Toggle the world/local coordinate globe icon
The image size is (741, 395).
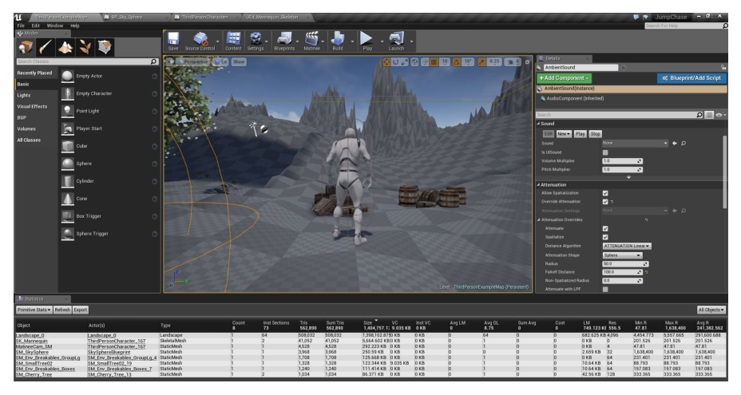(x=415, y=62)
